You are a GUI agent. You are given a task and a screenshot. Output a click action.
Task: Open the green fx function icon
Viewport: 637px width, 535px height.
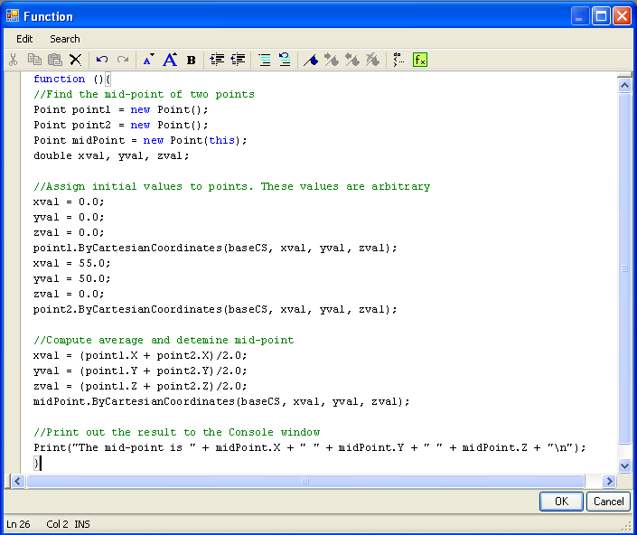(420, 60)
